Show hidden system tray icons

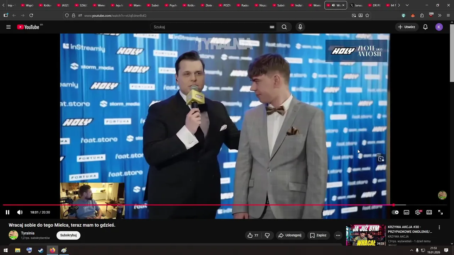(411, 250)
